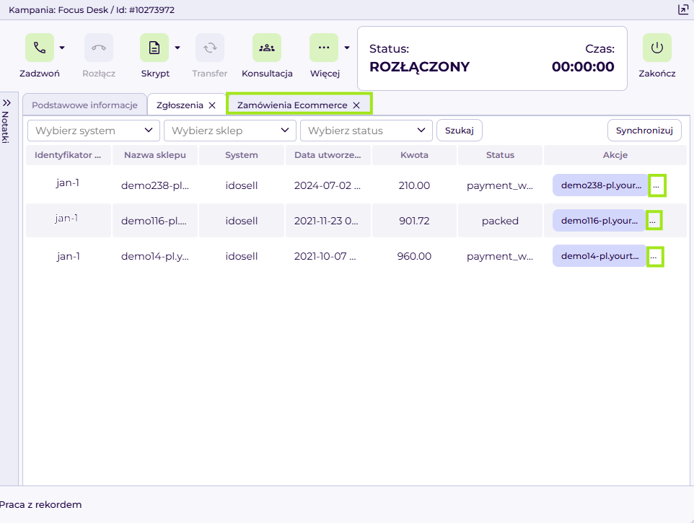Click the Szukaj button
Viewport: 694px width, 523px height.
pyautogui.click(x=460, y=131)
